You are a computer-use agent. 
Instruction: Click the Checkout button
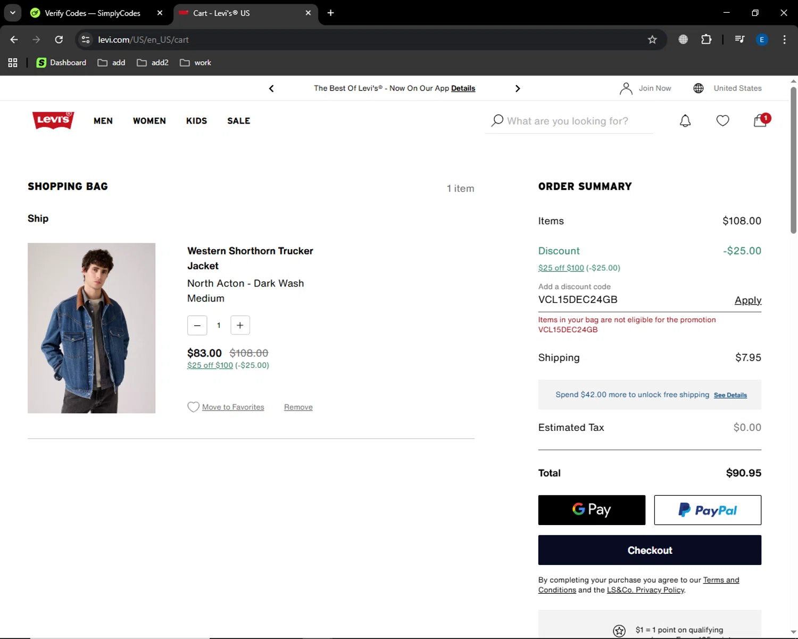pyautogui.click(x=650, y=550)
